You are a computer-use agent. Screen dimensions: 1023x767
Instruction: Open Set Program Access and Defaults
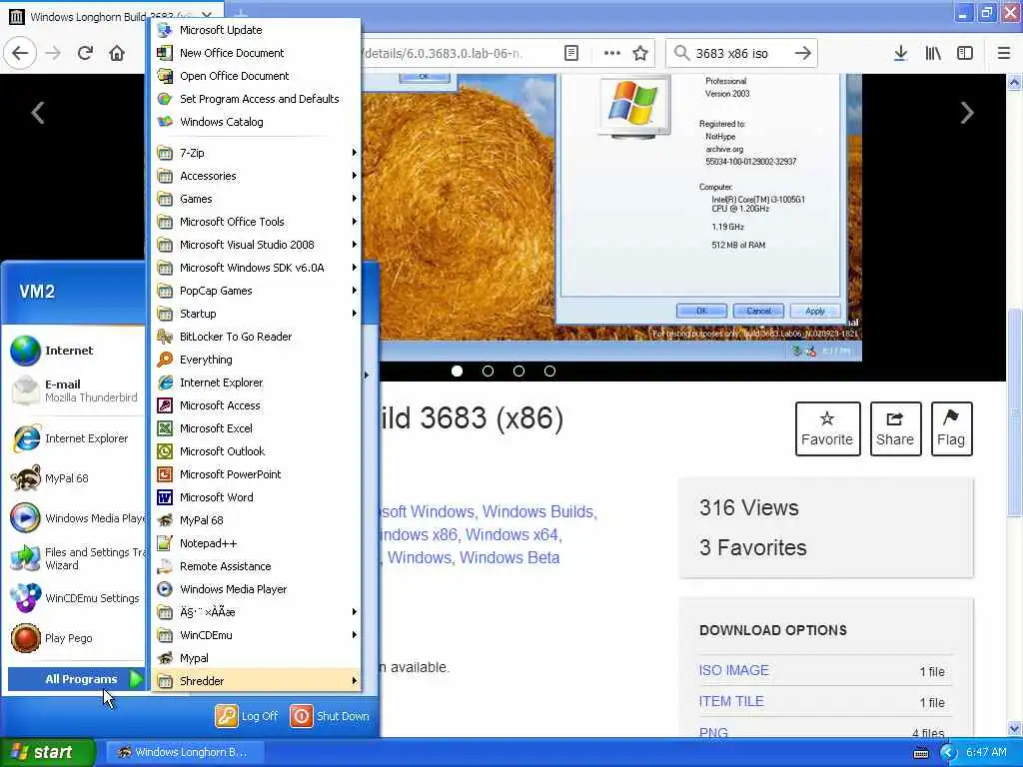(x=256, y=99)
